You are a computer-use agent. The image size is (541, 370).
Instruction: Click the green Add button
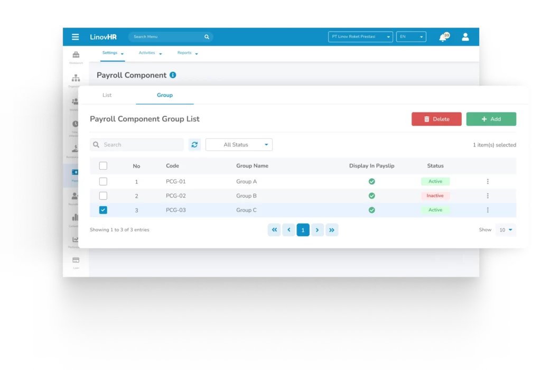pos(491,119)
